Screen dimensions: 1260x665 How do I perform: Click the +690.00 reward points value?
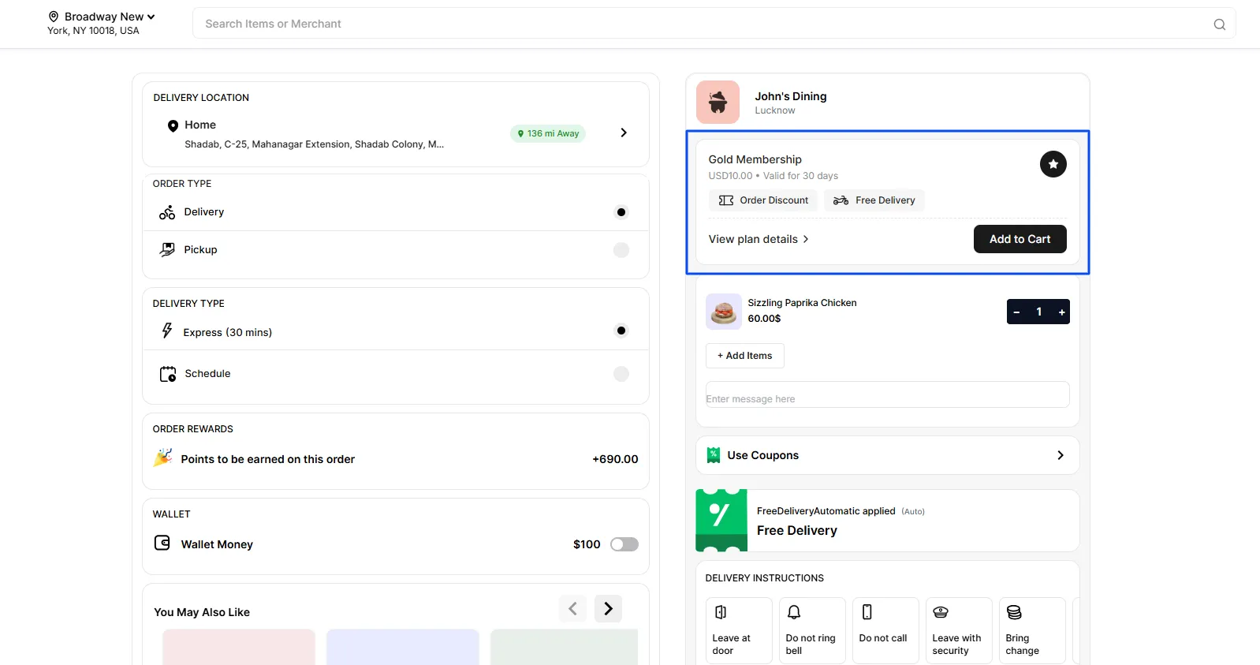click(615, 459)
